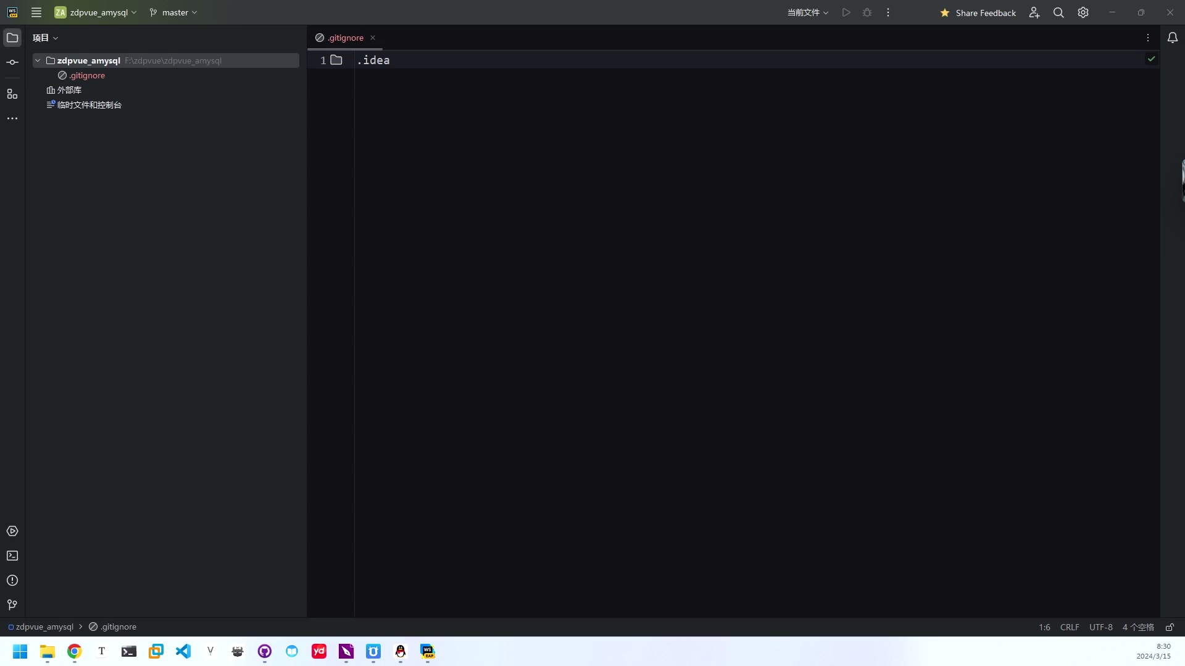
Task: Open the 当前文件 run configuration dropdown
Action: (x=807, y=12)
